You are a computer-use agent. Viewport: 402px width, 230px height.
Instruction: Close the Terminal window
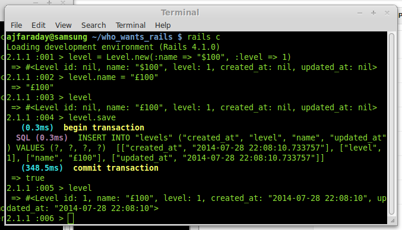pos(387,13)
